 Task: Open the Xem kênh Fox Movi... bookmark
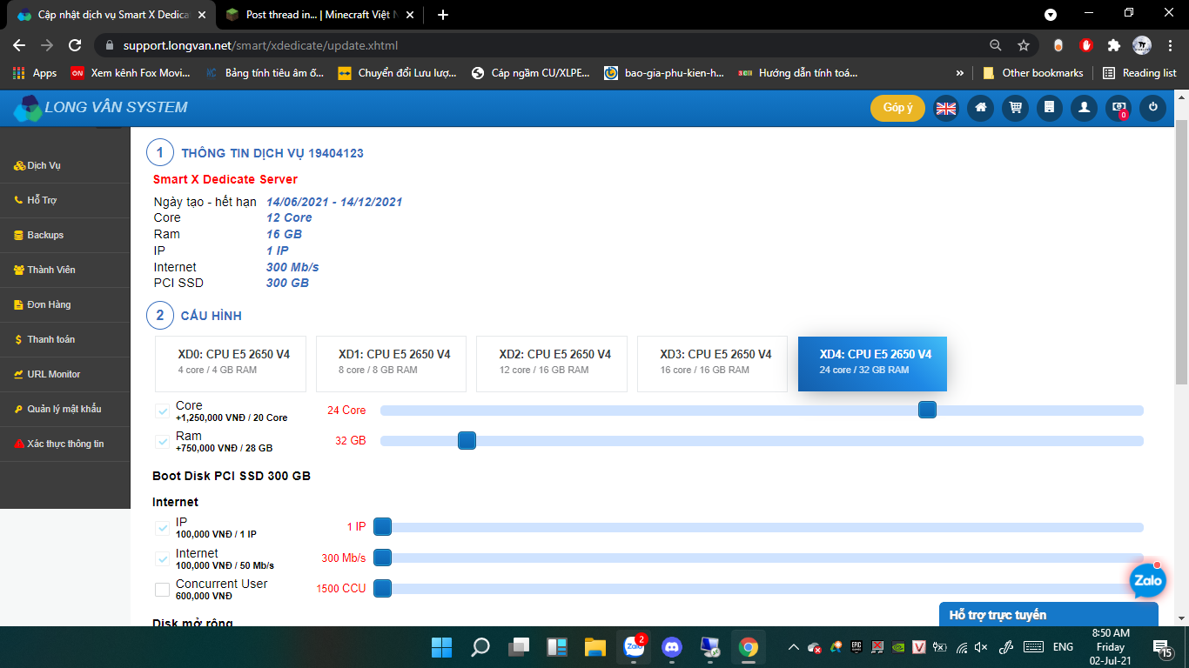click(131, 73)
